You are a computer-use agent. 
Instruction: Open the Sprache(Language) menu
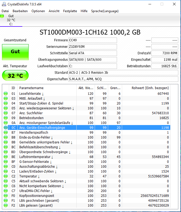pyautogui.click(x=105, y=11)
